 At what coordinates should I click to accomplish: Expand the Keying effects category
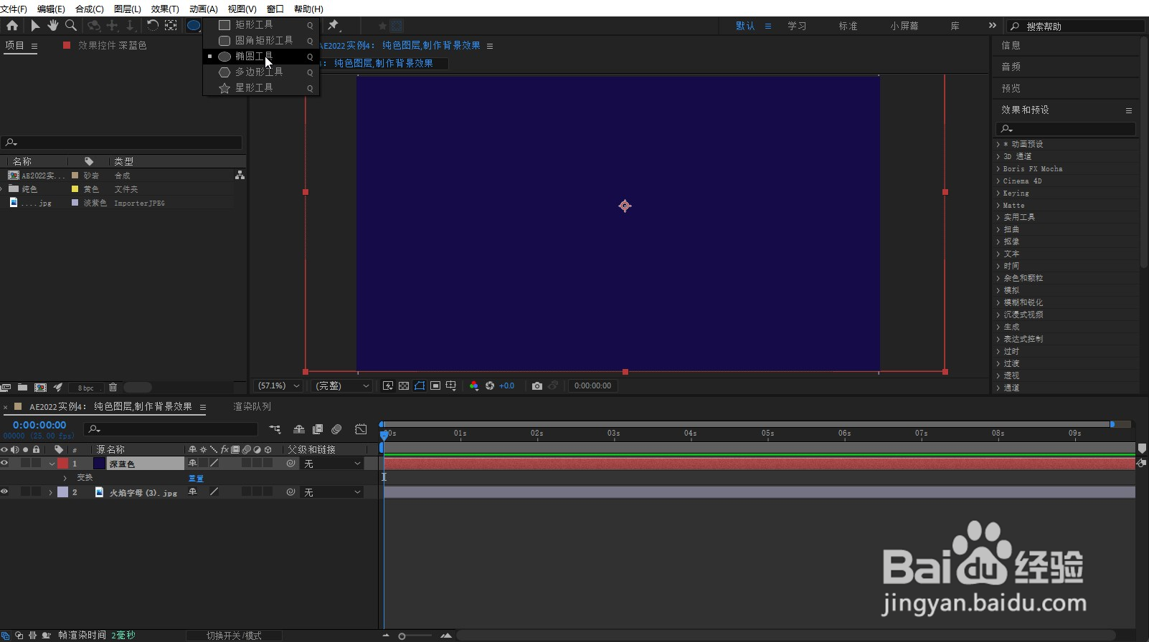[998, 193]
